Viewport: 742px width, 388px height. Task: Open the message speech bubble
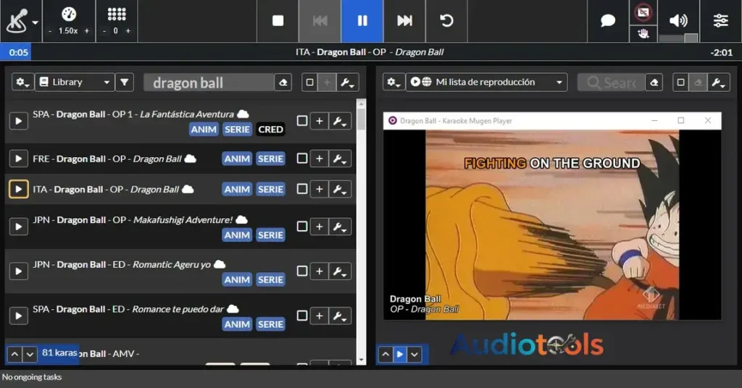(x=608, y=21)
